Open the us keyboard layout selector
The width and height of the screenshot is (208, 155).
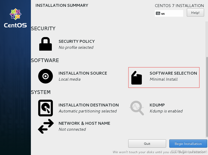click(x=169, y=13)
